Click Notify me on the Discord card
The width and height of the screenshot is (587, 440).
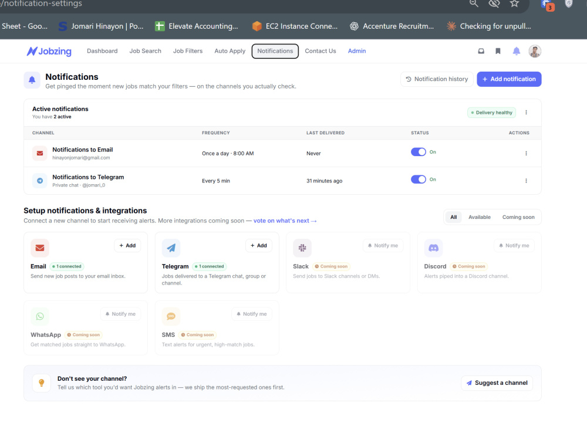514,245
